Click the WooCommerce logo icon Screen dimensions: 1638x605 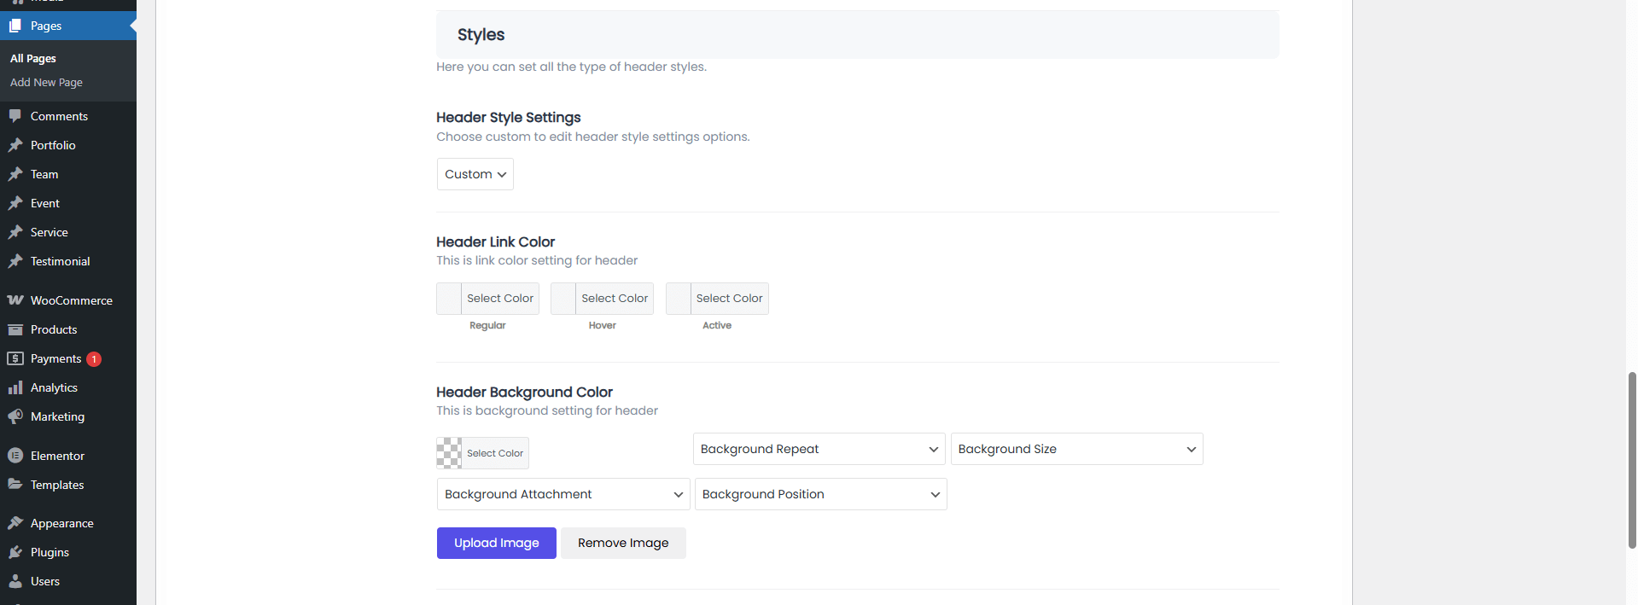(x=15, y=300)
